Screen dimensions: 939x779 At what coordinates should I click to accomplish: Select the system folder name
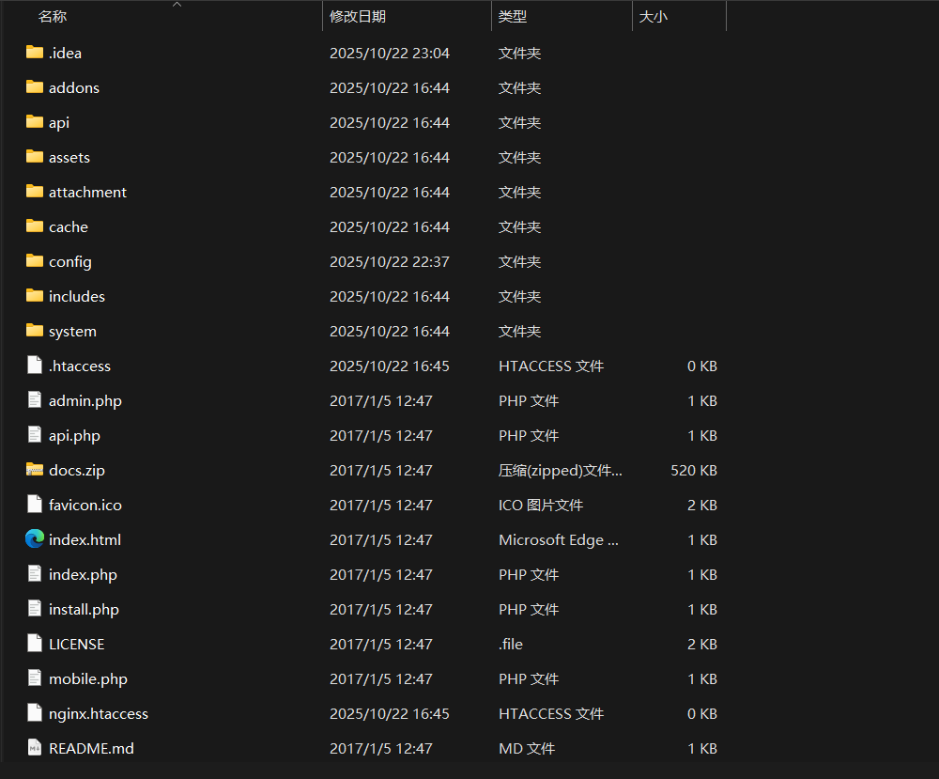point(72,331)
